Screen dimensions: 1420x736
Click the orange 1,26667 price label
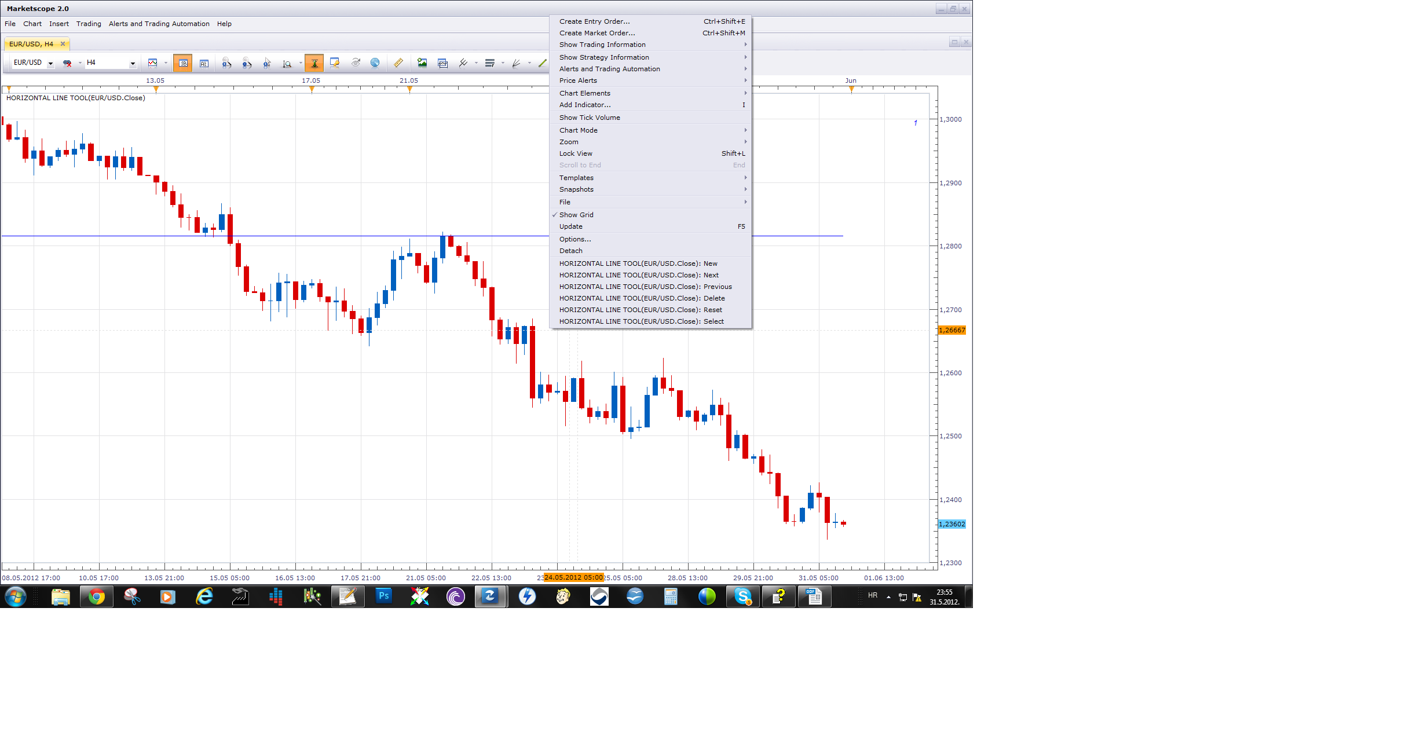click(x=952, y=330)
